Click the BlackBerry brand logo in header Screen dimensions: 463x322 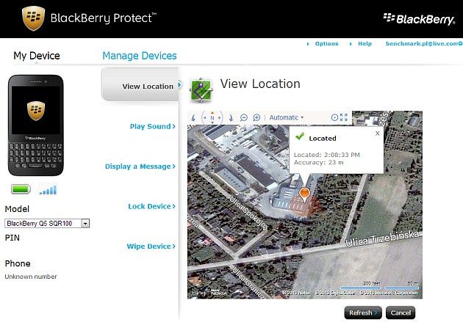coord(419,19)
